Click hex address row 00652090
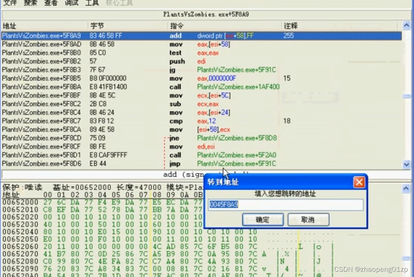 (x=20, y=269)
